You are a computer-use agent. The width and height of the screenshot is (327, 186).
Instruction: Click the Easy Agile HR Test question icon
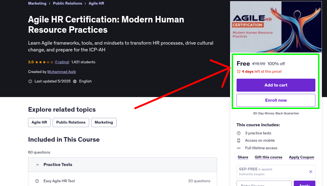pos(37,181)
